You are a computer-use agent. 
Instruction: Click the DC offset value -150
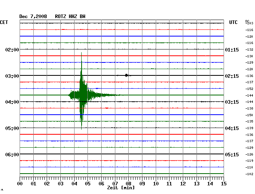point(249,115)
